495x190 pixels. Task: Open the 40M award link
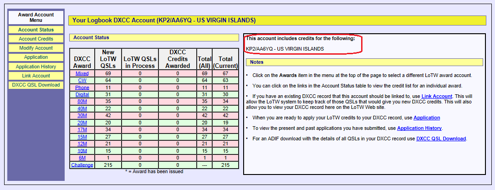coord(82,108)
